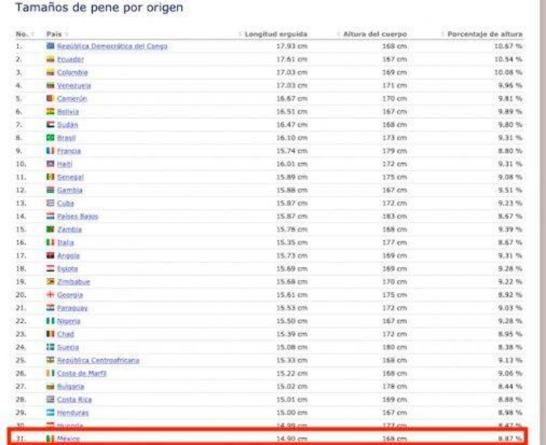Sort by the No. column header
546x445 pixels.
pos(22,33)
